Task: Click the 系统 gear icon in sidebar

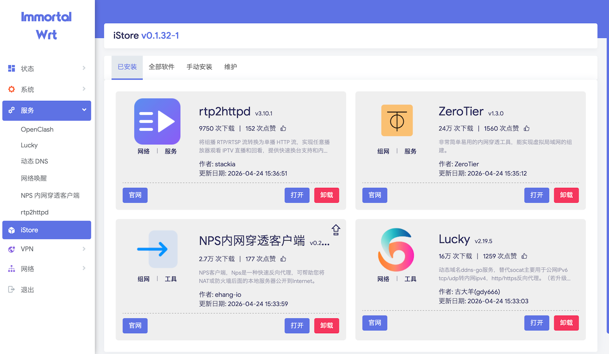Action: tap(12, 89)
